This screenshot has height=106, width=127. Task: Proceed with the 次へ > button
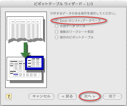[x=90, y=96]
